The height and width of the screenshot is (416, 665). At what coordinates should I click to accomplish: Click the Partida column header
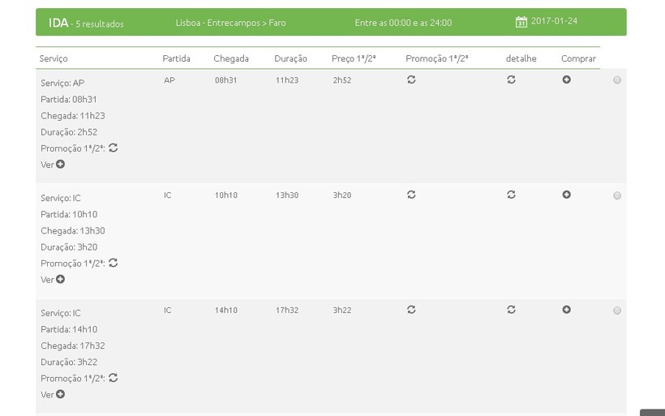click(176, 58)
